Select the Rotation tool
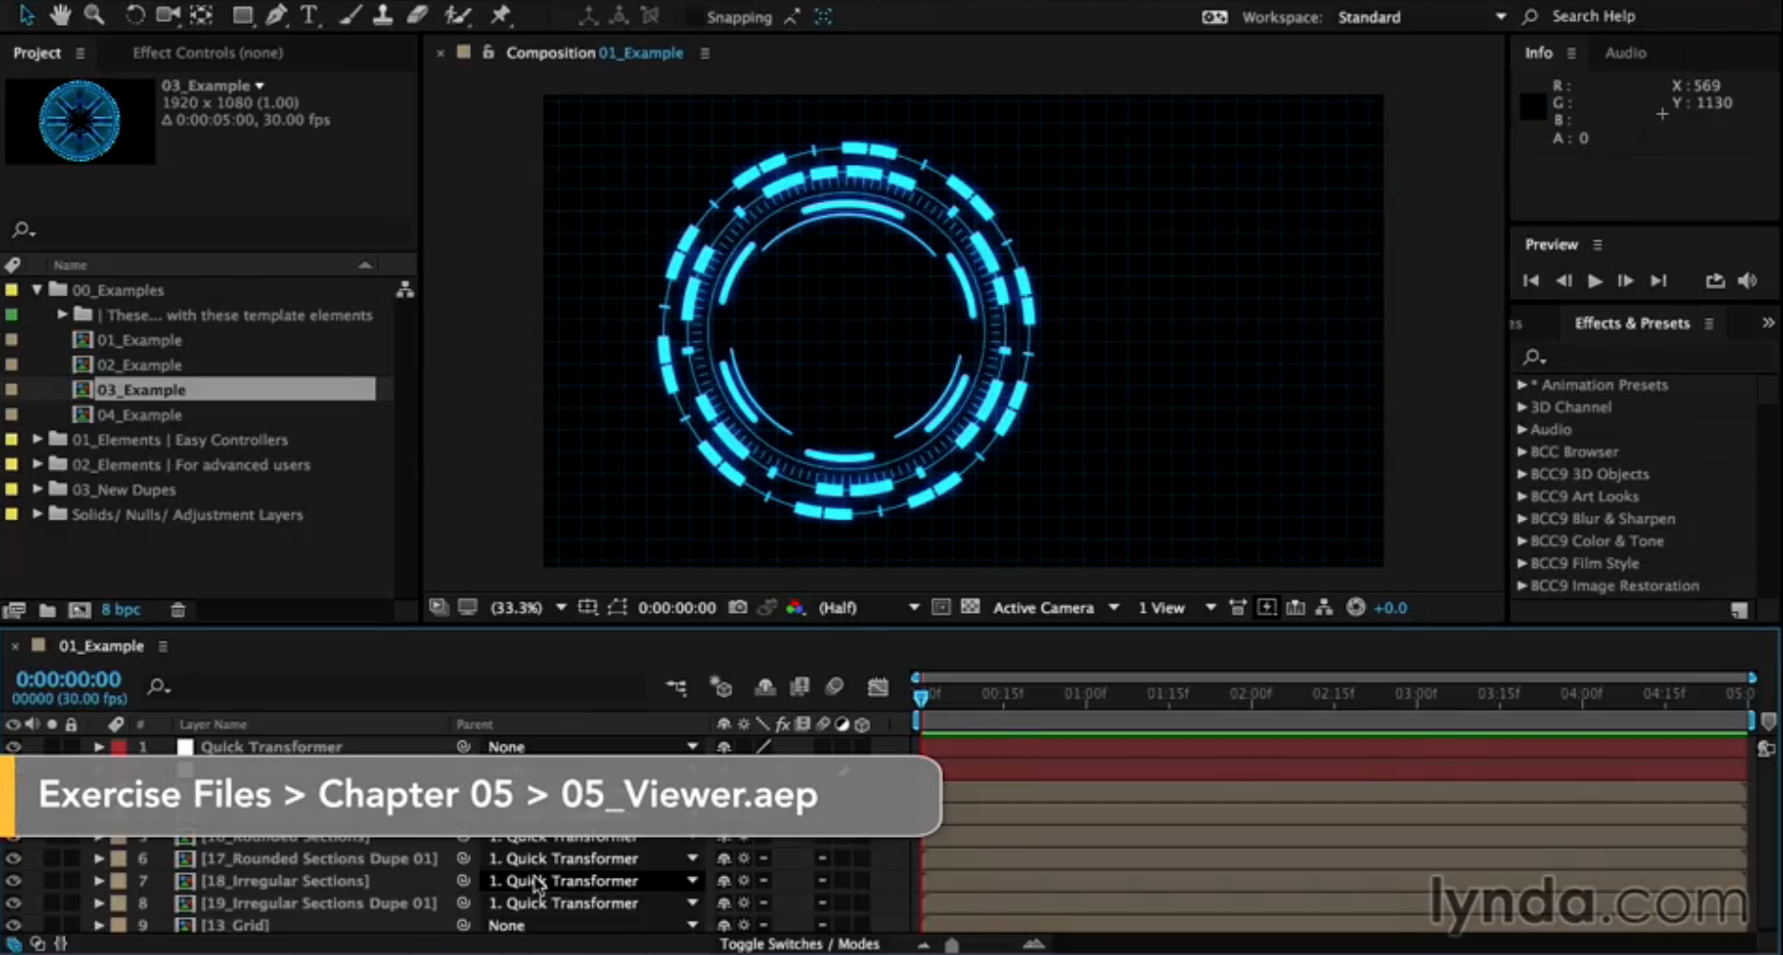Image resolution: width=1783 pixels, height=955 pixels. tap(134, 15)
